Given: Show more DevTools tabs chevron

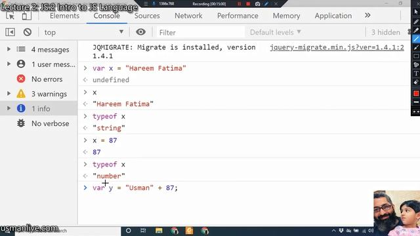Looking at the screenshot, I should pyautogui.click(x=367, y=16).
